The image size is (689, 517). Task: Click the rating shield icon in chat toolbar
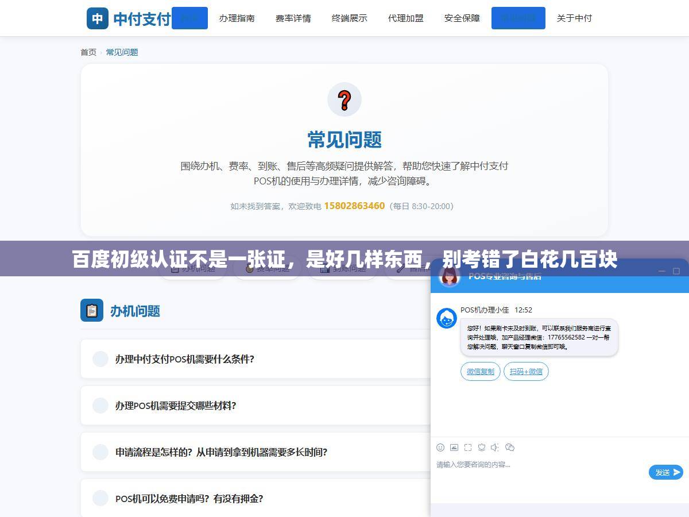482,447
